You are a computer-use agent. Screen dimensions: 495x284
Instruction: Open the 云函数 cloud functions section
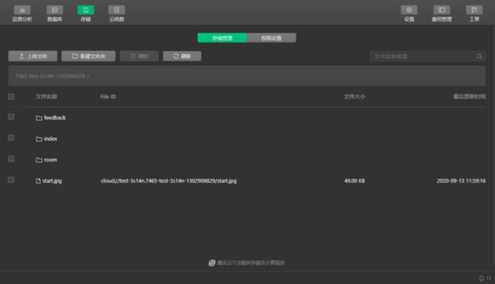[117, 14]
